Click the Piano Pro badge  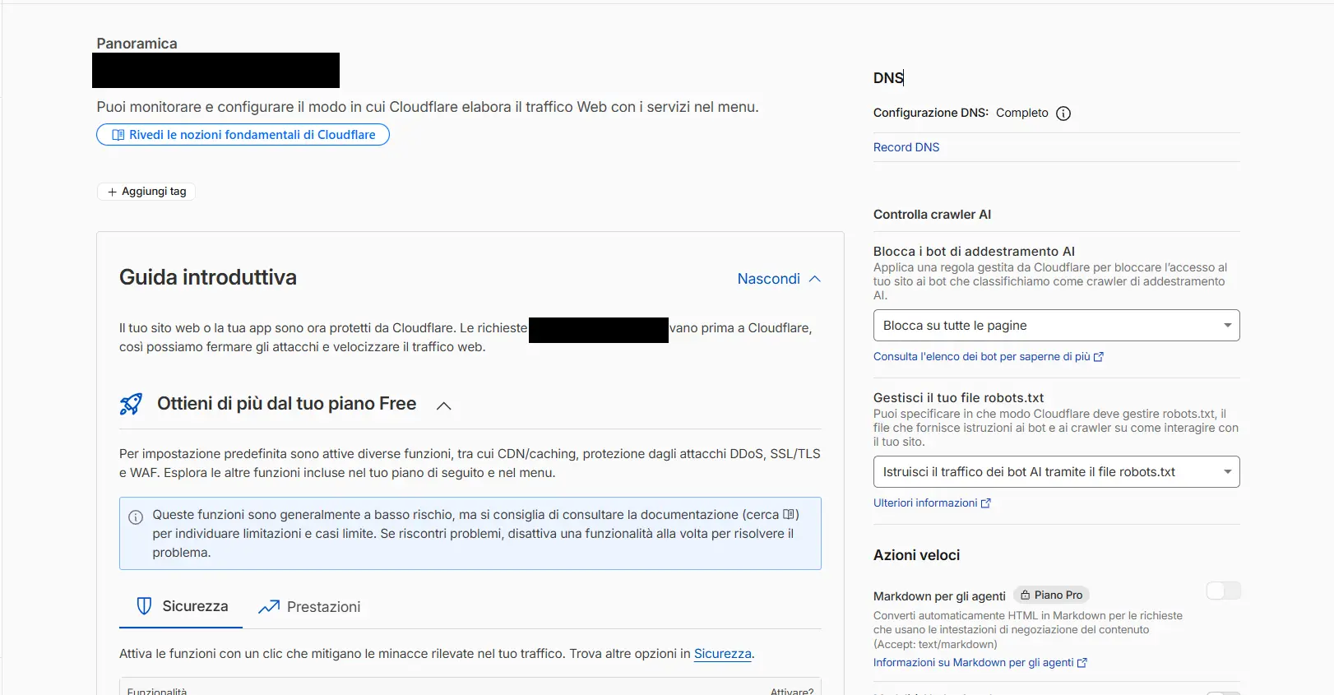pos(1051,595)
